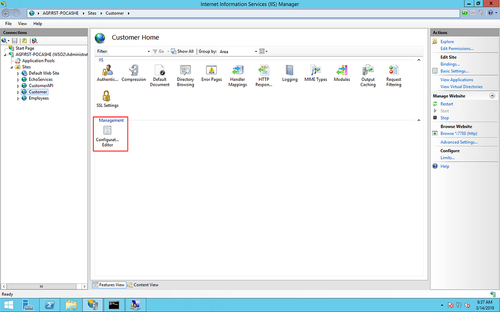Open Request Filtering feature
Viewport: 500px width, 312px height.
coord(394,76)
